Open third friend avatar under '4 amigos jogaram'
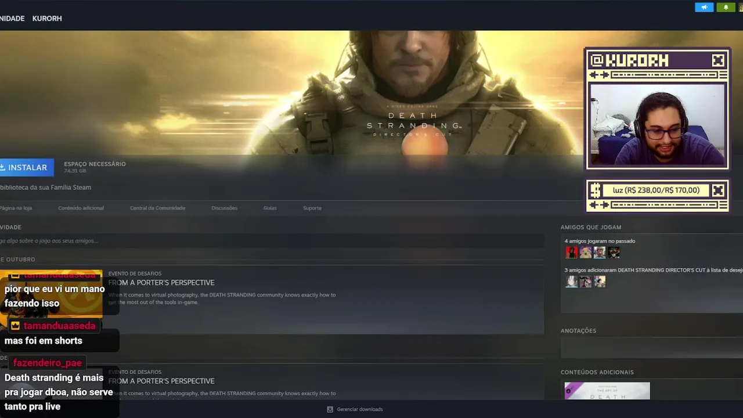The image size is (743, 418). pyautogui.click(x=600, y=253)
